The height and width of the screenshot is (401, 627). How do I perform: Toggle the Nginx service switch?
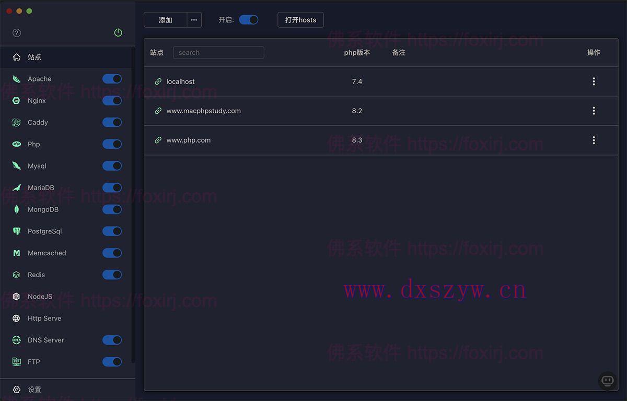click(x=112, y=101)
